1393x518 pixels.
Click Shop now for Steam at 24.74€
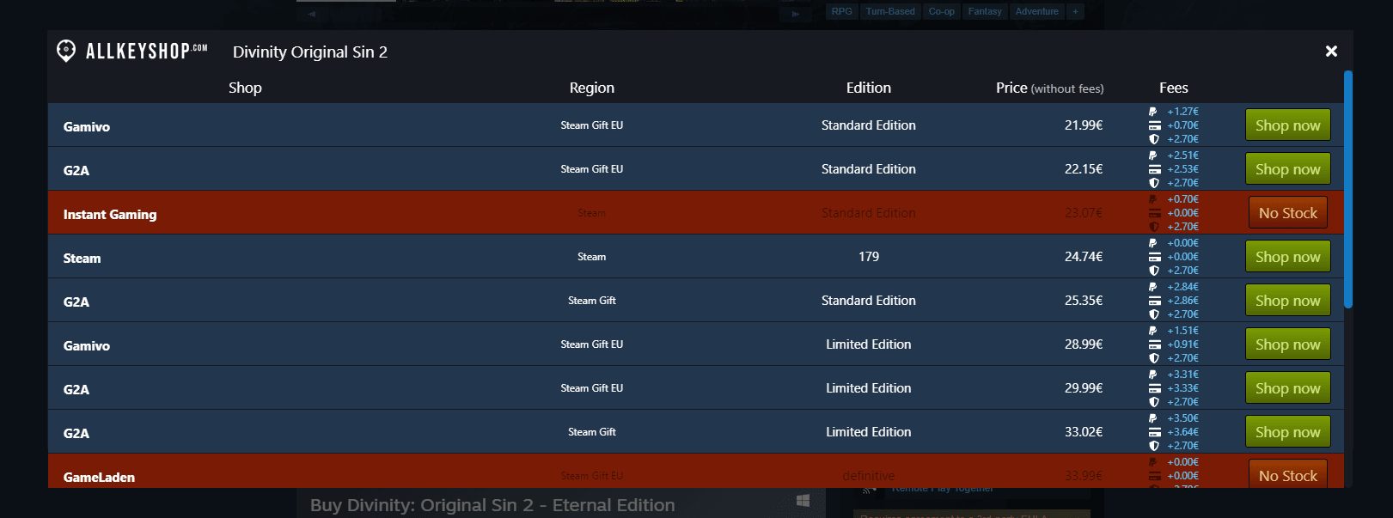pyautogui.click(x=1287, y=257)
